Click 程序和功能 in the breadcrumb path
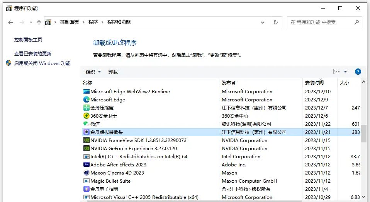The width and height of the screenshot is (370, 202). pos(119,22)
